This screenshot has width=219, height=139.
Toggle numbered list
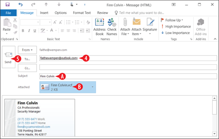[77, 22]
